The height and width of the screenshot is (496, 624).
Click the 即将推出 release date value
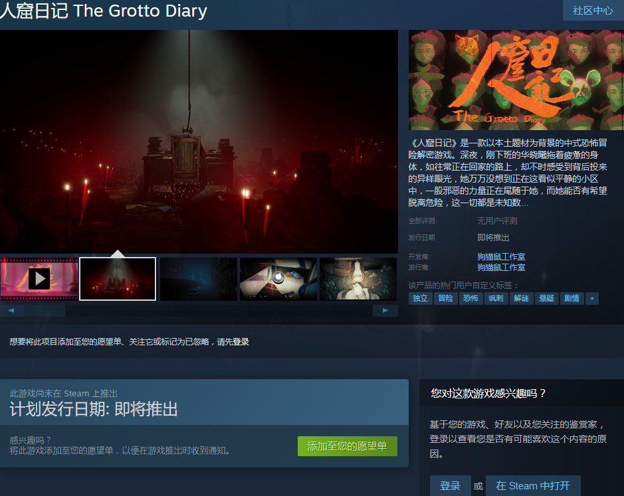pos(493,238)
